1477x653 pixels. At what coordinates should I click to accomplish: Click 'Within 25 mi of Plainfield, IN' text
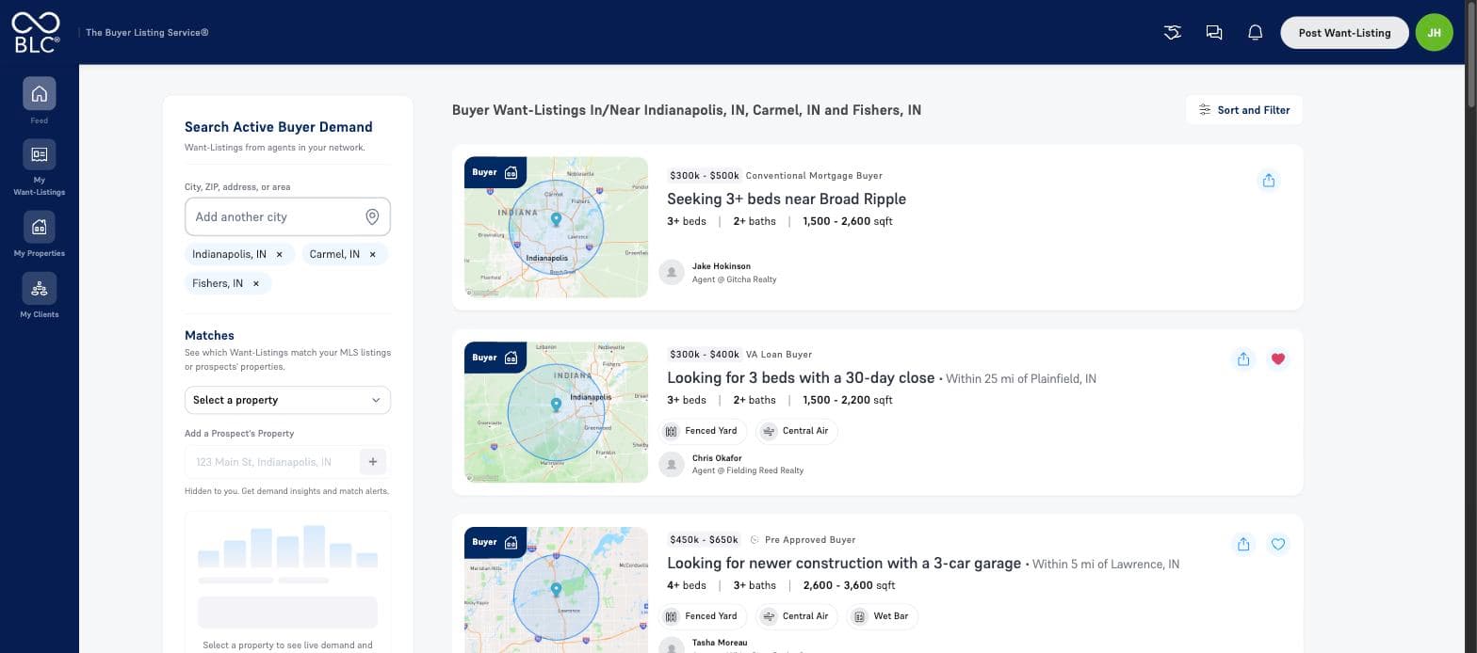1021,378
